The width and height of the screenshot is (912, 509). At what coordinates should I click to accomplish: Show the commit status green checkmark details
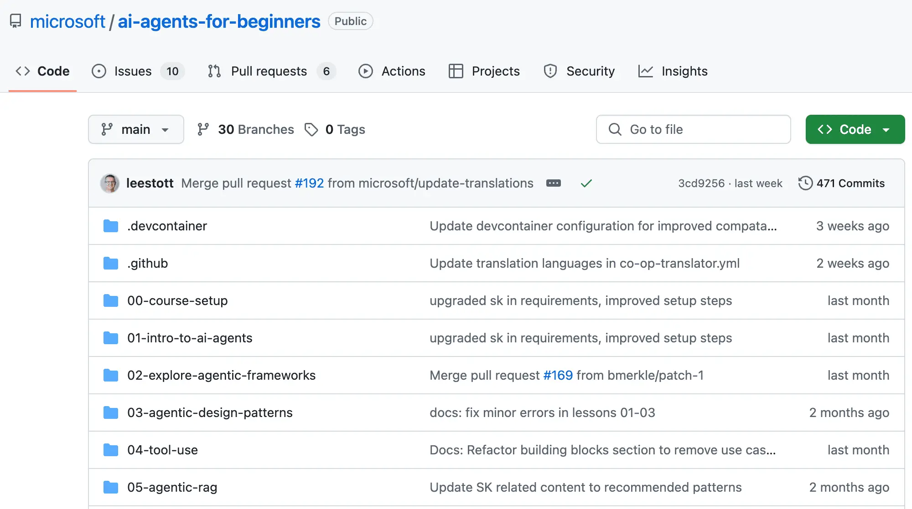tap(586, 183)
